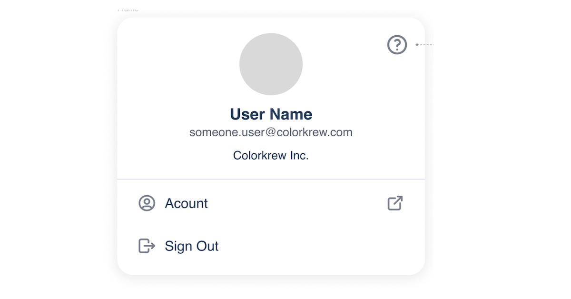Click the word "Name" in the user heading
The height and width of the screenshot is (299, 571).
[291, 114]
